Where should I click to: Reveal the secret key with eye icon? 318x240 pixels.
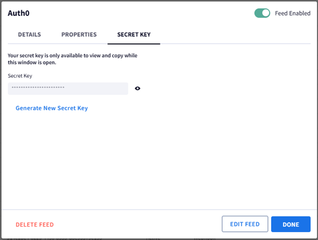[138, 88]
